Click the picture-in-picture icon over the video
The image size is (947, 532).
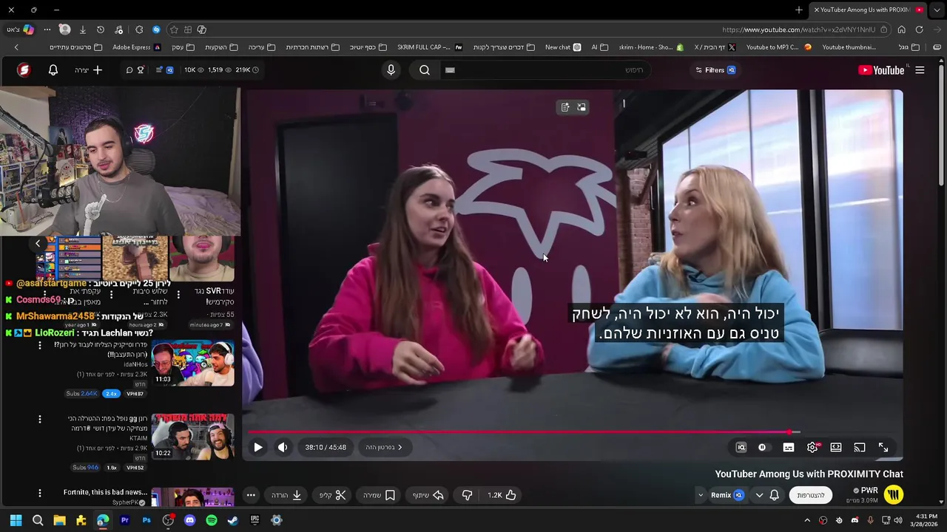click(582, 107)
